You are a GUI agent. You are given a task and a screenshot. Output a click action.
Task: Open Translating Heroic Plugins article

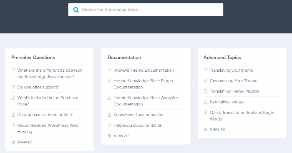point(234,91)
